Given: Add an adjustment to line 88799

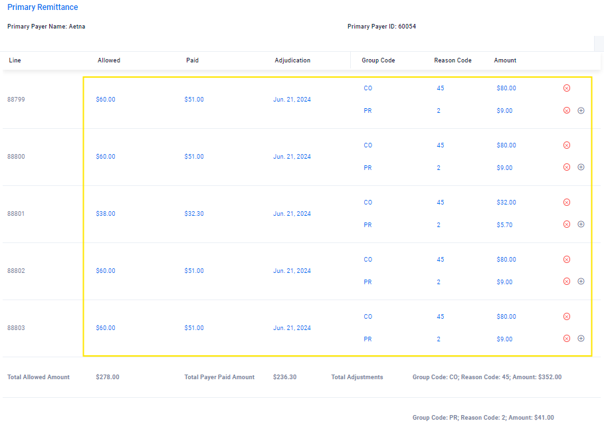Looking at the screenshot, I should coord(581,110).
